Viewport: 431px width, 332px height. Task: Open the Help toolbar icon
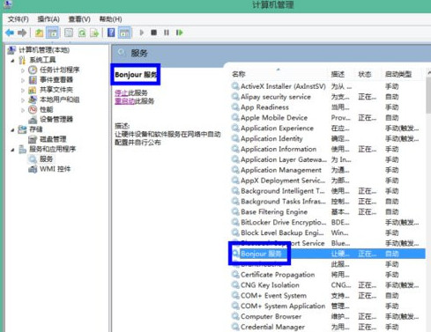point(111,33)
